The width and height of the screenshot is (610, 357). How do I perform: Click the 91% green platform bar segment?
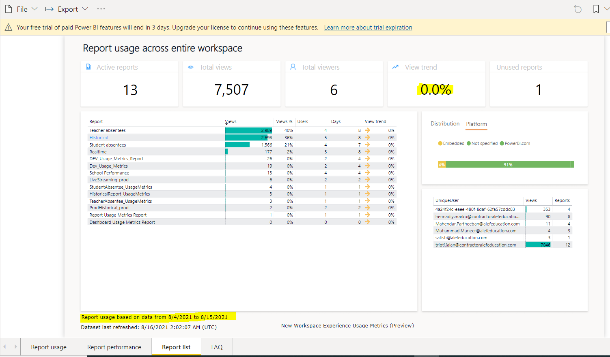click(x=508, y=164)
